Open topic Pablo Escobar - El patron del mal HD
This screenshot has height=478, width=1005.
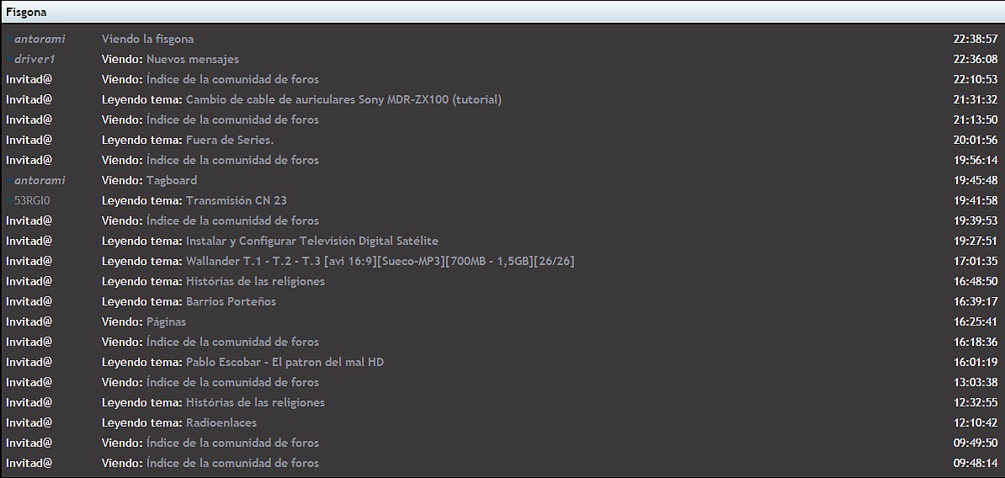click(284, 362)
